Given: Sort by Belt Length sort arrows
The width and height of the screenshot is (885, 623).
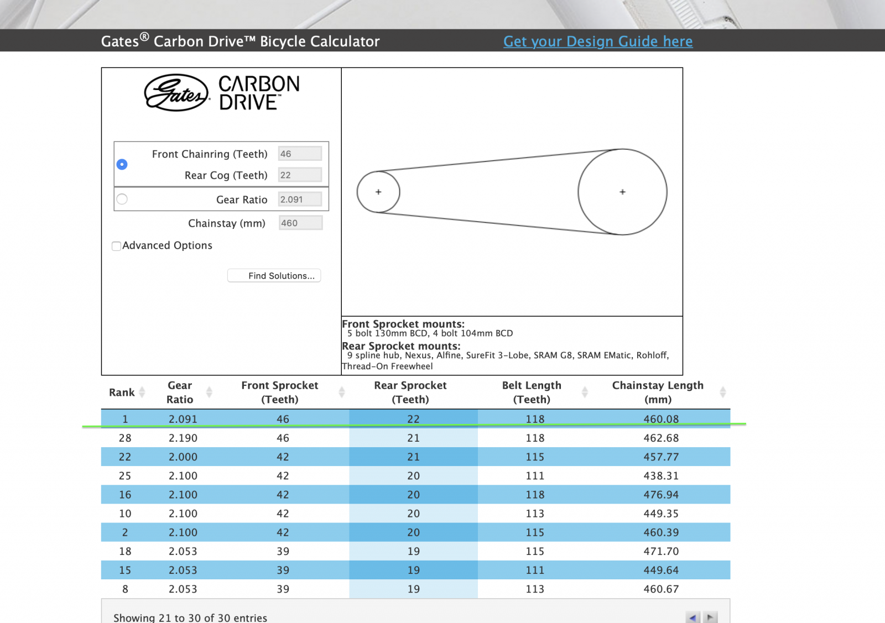Looking at the screenshot, I should pos(585,392).
